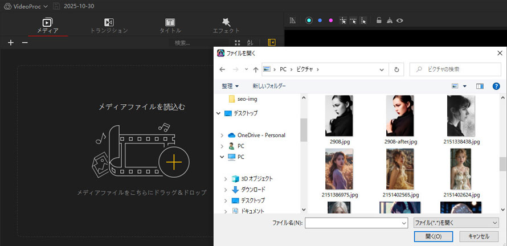
Task: Toggle the preview pane icon
Action: tap(480, 86)
